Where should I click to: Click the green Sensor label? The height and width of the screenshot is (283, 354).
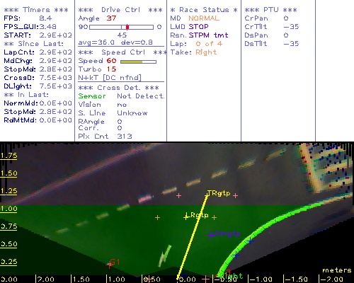point(92,96)
